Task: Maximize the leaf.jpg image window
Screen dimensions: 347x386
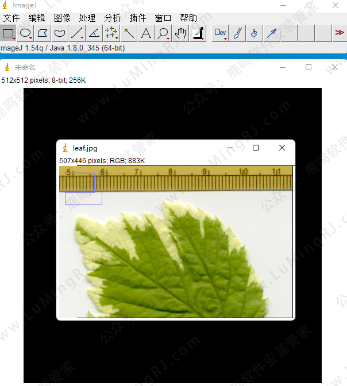Action: [x=256, y=148]
